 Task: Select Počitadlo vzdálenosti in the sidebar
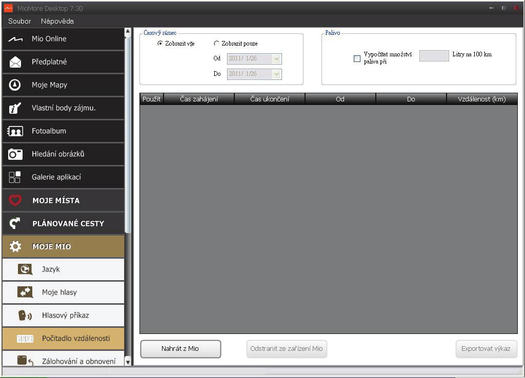[x=63, y=339]
